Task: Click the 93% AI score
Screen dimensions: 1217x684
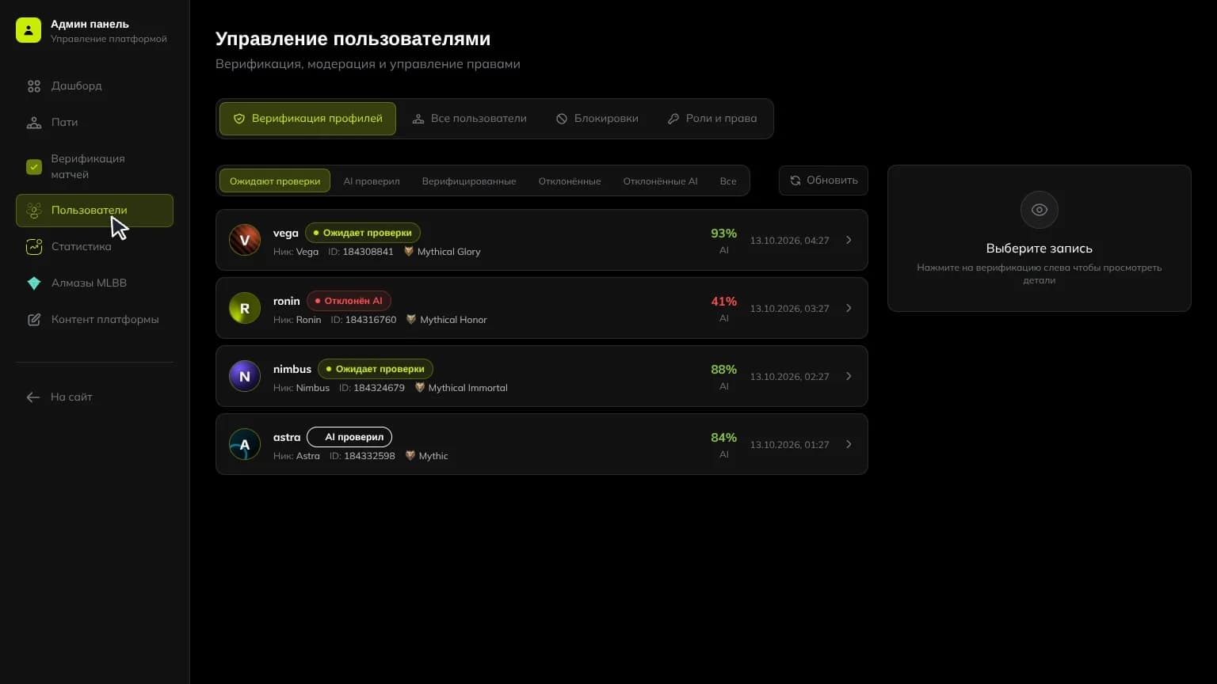Action: tap(723, 234)
